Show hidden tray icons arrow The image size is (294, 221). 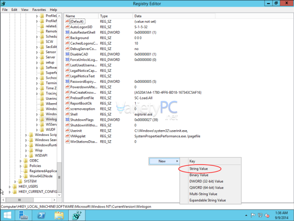tap(246, 215)
